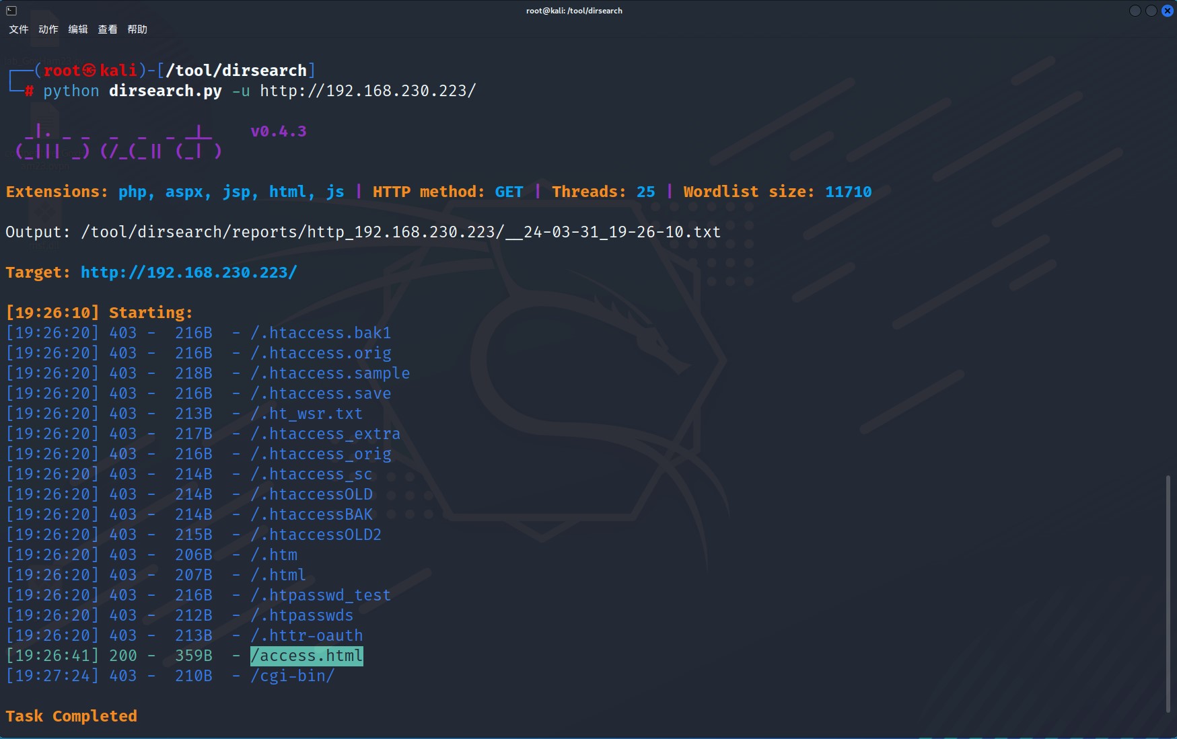The image size is (1177, 739).
Task: Click the /.htaccess.save entry
Action: (321, 393)
